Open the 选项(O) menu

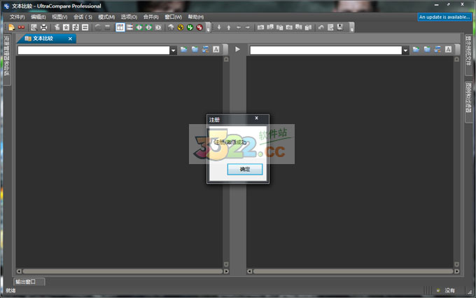pyautogui.click(x=129, y=17)
